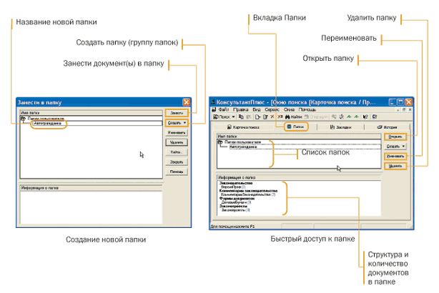Open the Помощь menu

click(x=307, y=109)
